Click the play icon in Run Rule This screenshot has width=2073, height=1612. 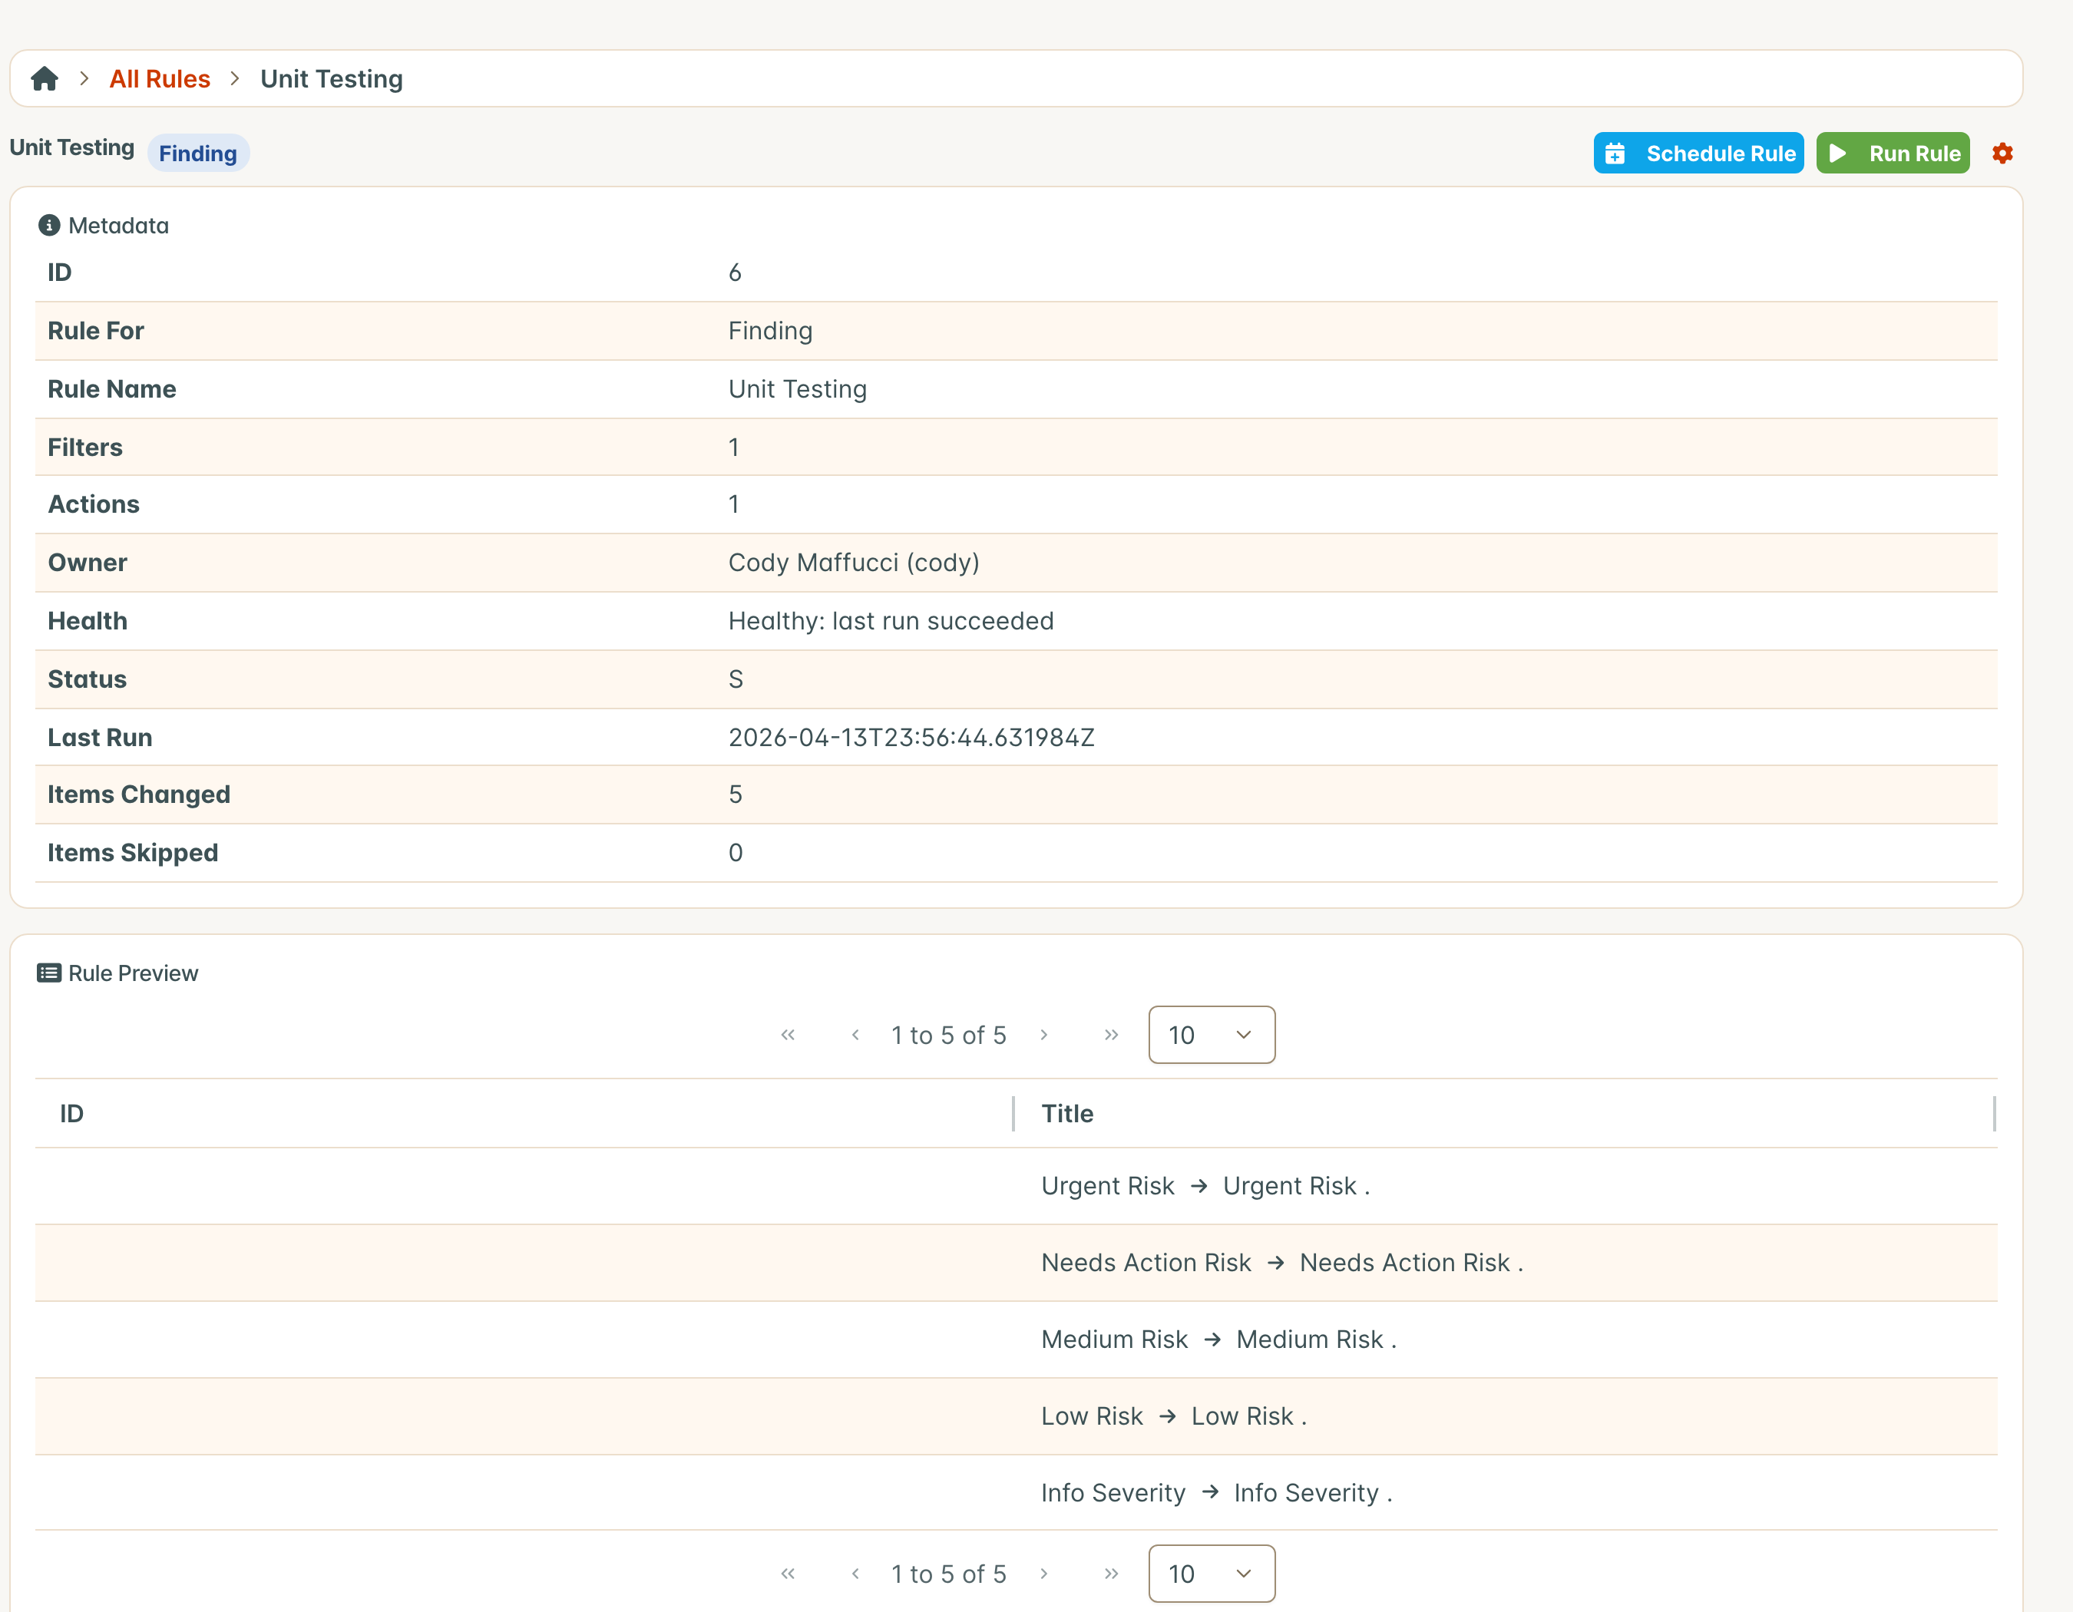click(x=1837, y=153)
